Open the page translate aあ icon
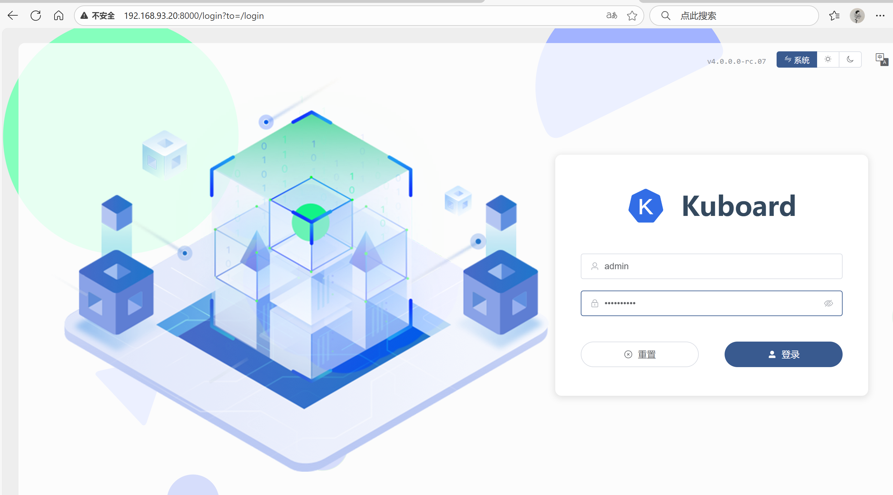Image resolution: width=893 pixels, height=495 pixels. pyautogui.click(x=611, y=16)
